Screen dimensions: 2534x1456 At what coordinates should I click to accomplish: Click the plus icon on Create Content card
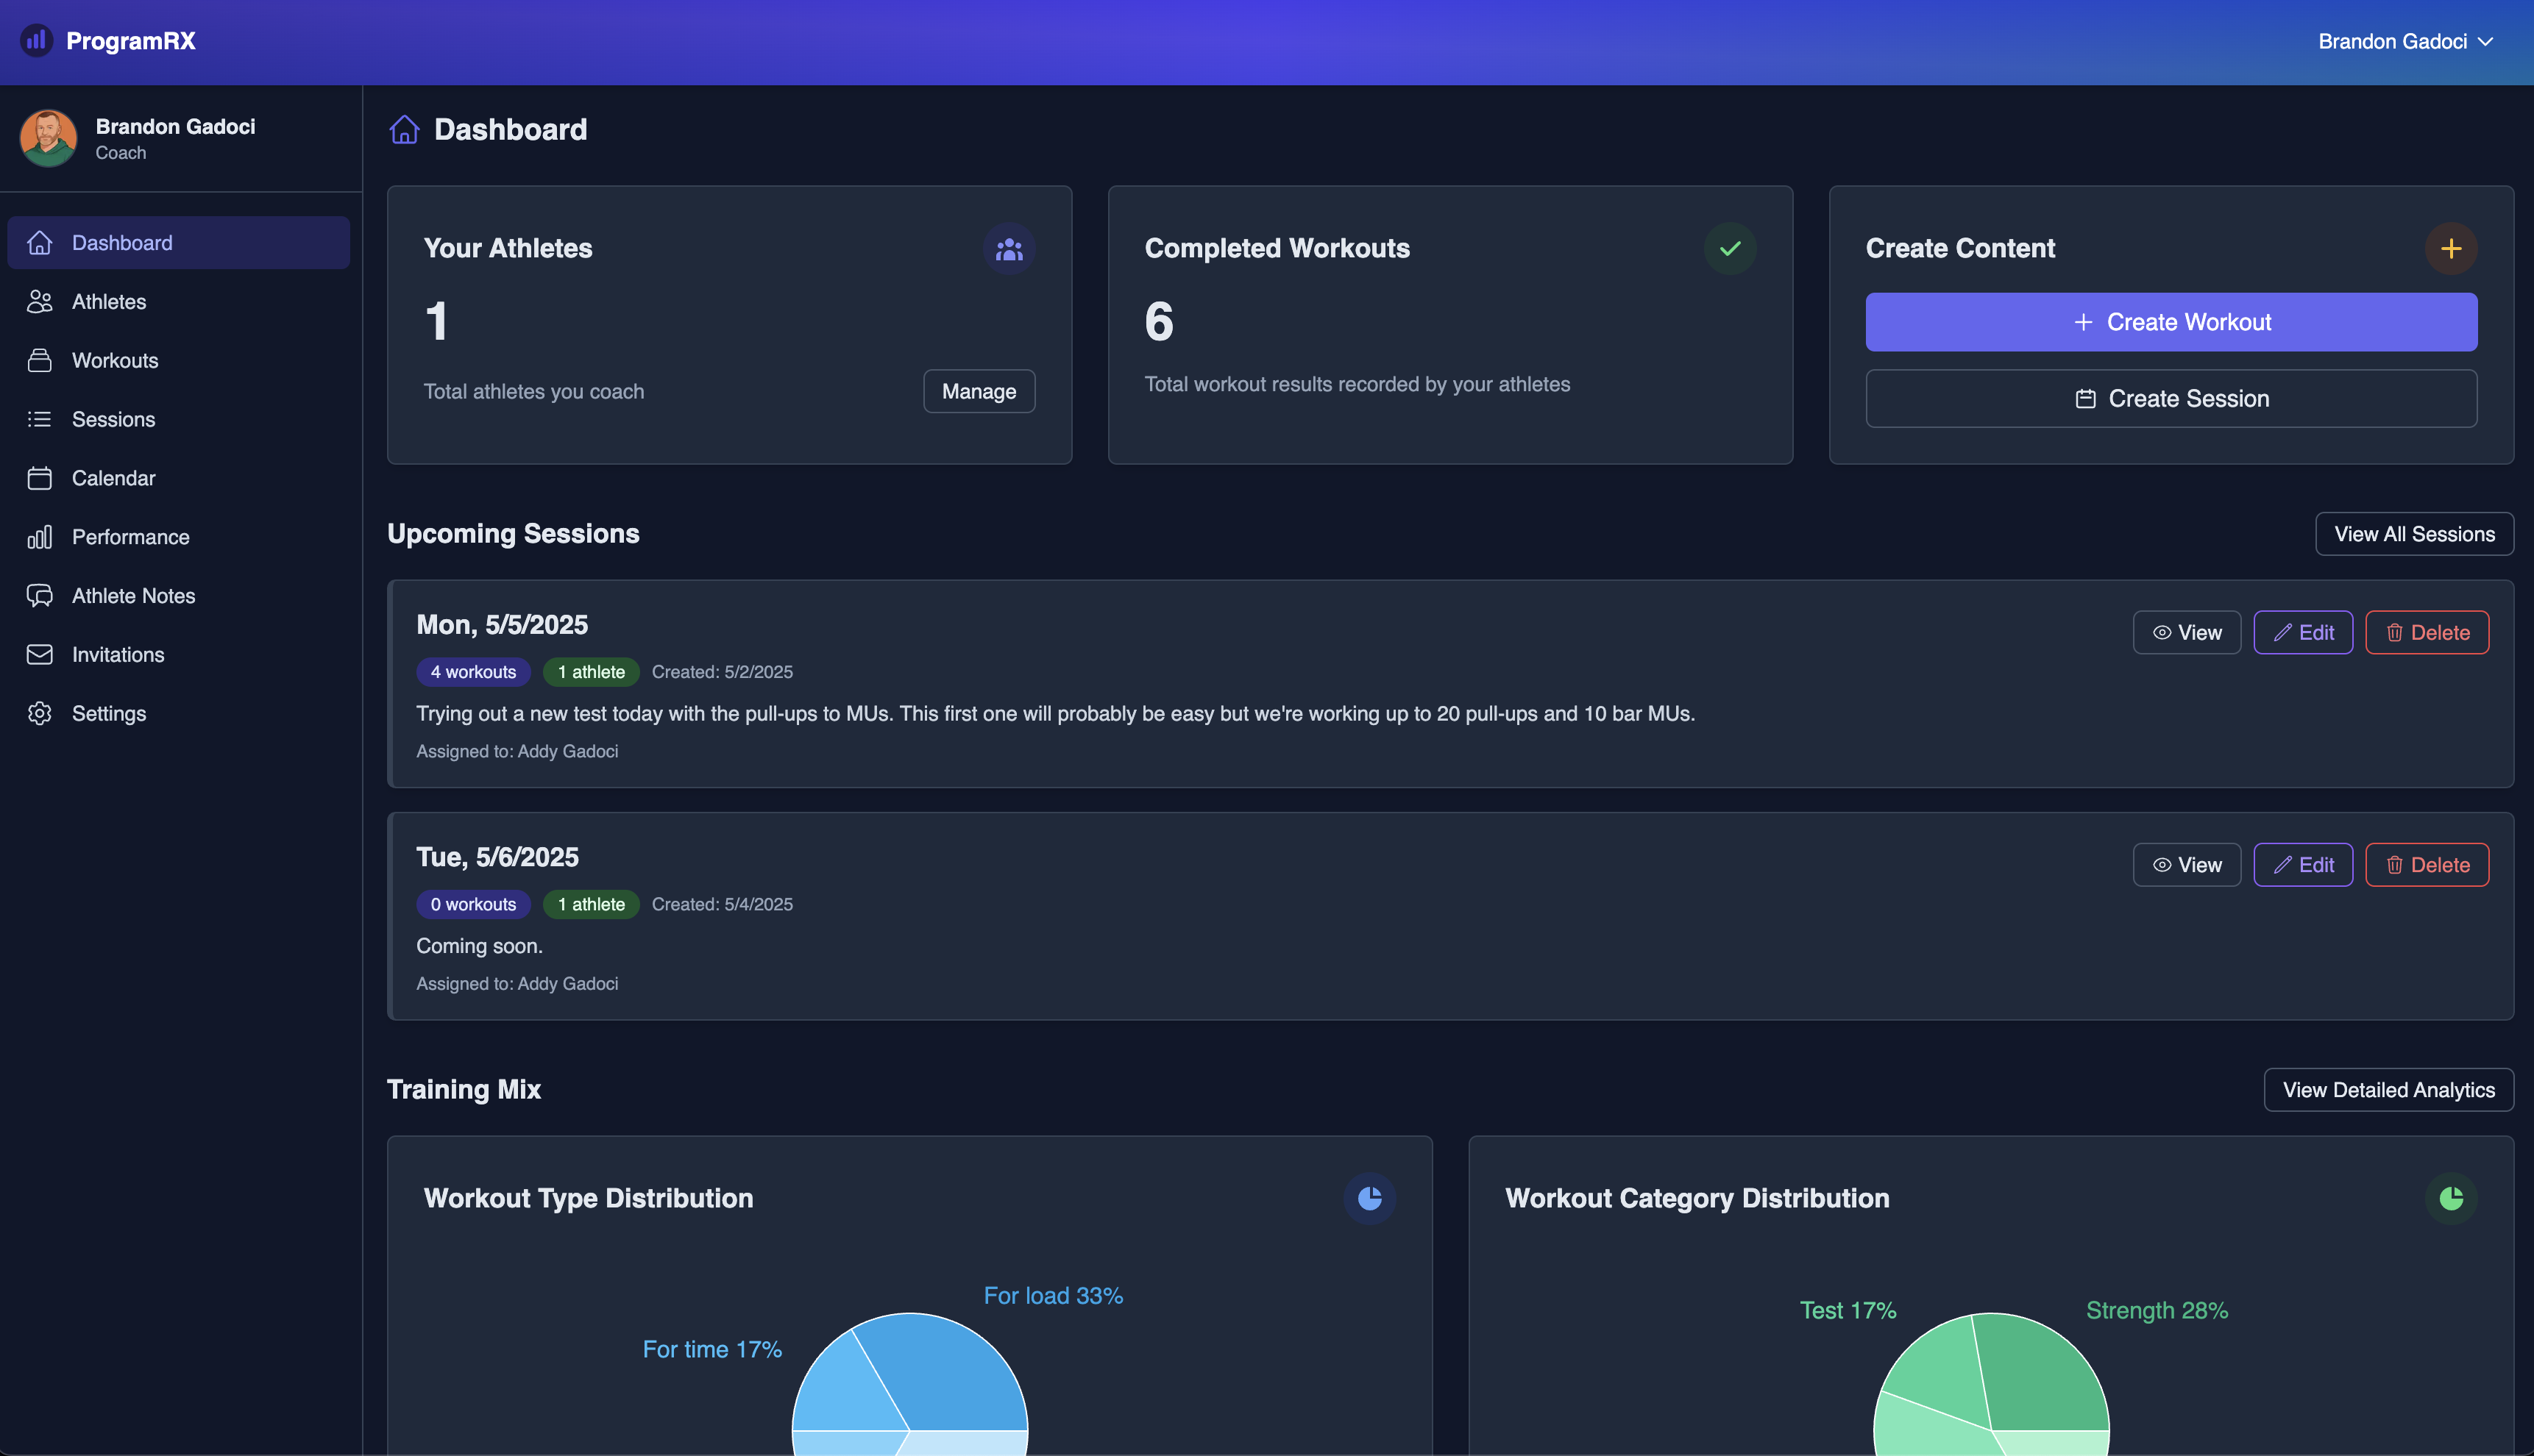pyautogui.click(x=2450, y=249)
